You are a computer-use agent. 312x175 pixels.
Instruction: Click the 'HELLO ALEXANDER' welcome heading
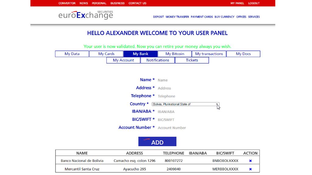pos(157,33)
